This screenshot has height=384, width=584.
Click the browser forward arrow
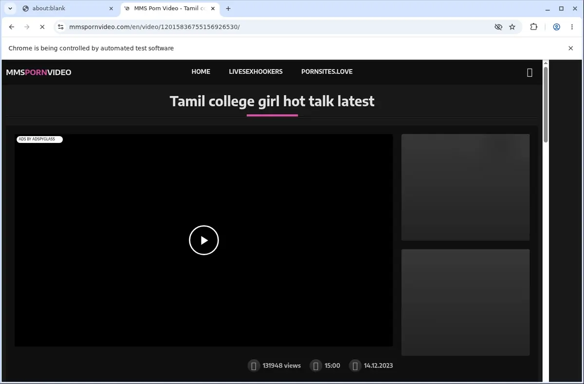coord(27,27)
